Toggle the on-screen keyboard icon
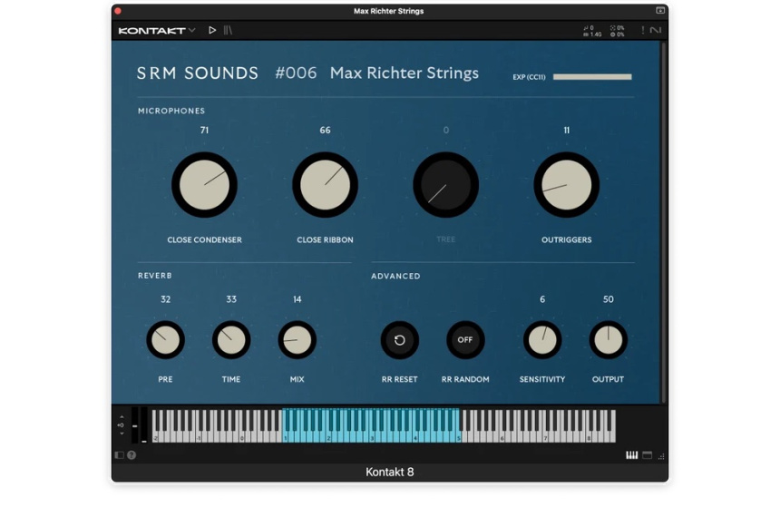This screenshot has height=507, width=780. click(x=631, y=454)
